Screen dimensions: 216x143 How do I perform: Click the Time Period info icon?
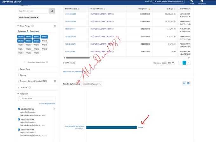(33, 26)
